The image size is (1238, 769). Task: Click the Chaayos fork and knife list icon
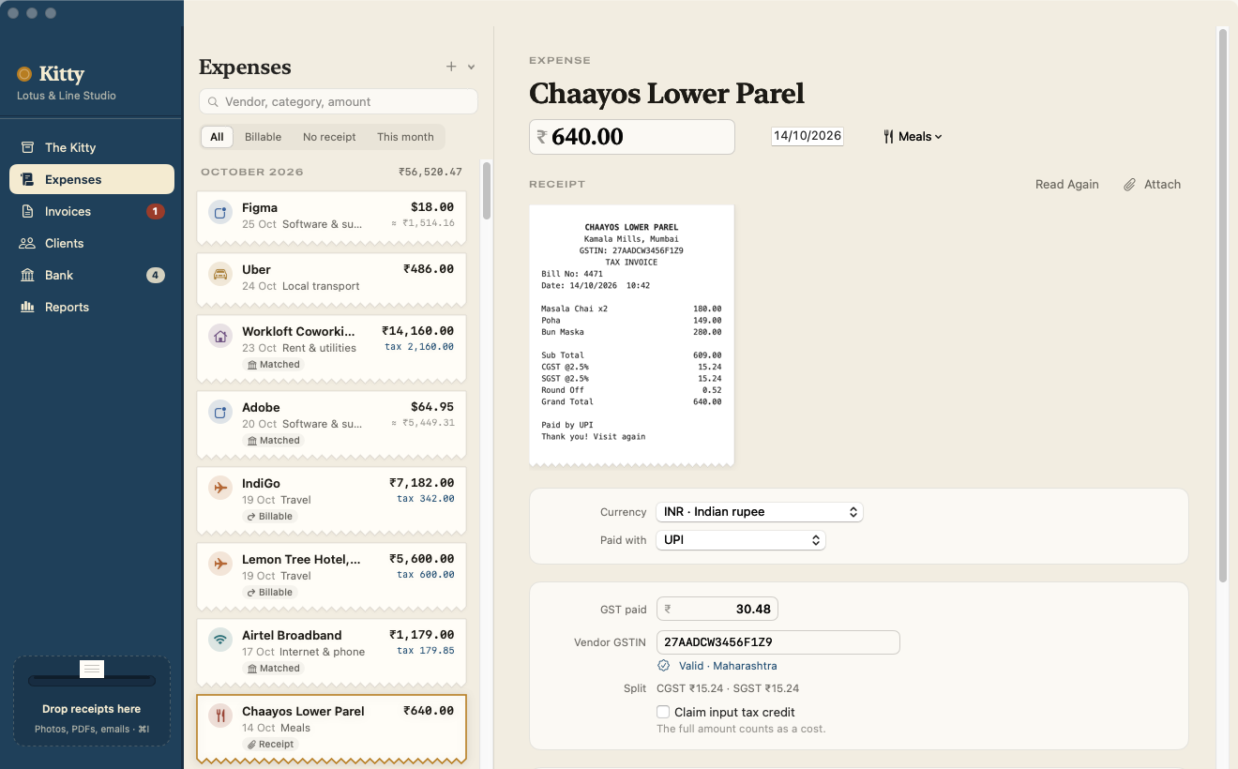click(x=220, y=716)
